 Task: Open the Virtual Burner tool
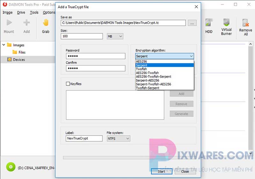click(x=226, y=23)
